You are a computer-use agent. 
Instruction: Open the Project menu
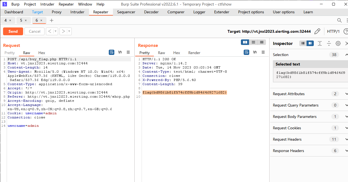30,4
